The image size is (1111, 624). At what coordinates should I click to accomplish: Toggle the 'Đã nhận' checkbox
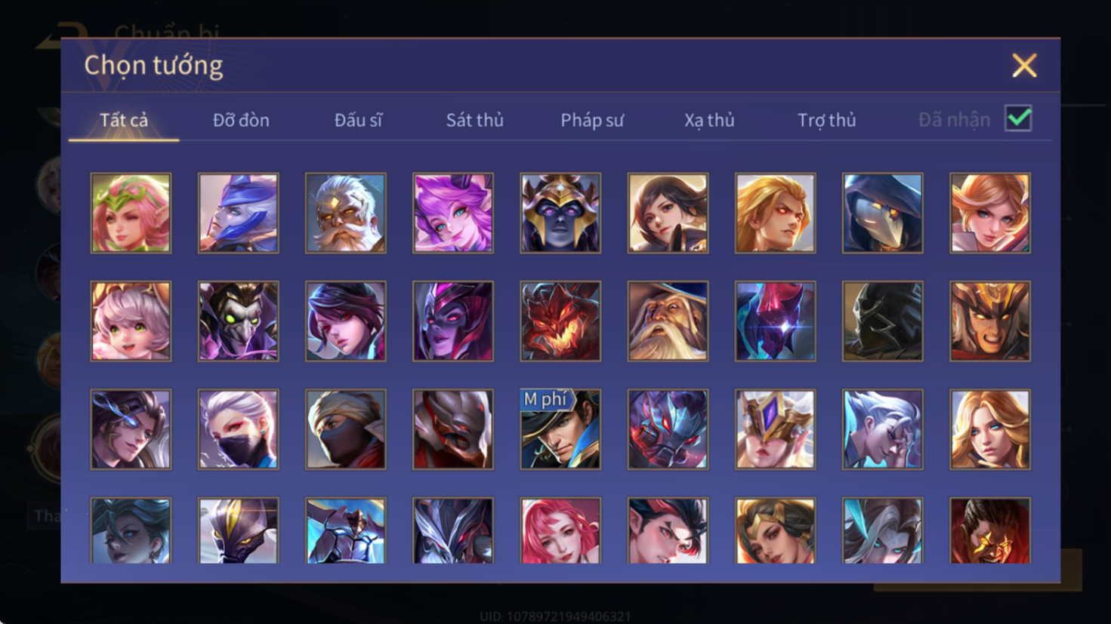[1018, 118]
